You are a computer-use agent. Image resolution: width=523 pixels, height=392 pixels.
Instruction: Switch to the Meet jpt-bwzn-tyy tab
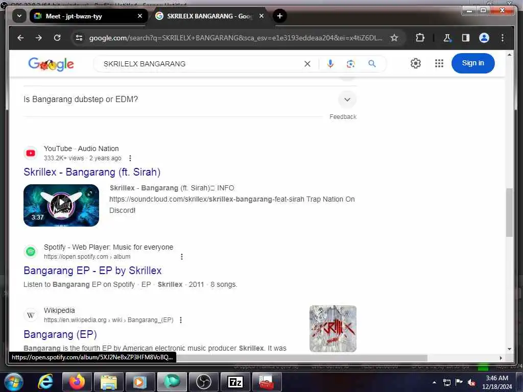coord(88,16)
